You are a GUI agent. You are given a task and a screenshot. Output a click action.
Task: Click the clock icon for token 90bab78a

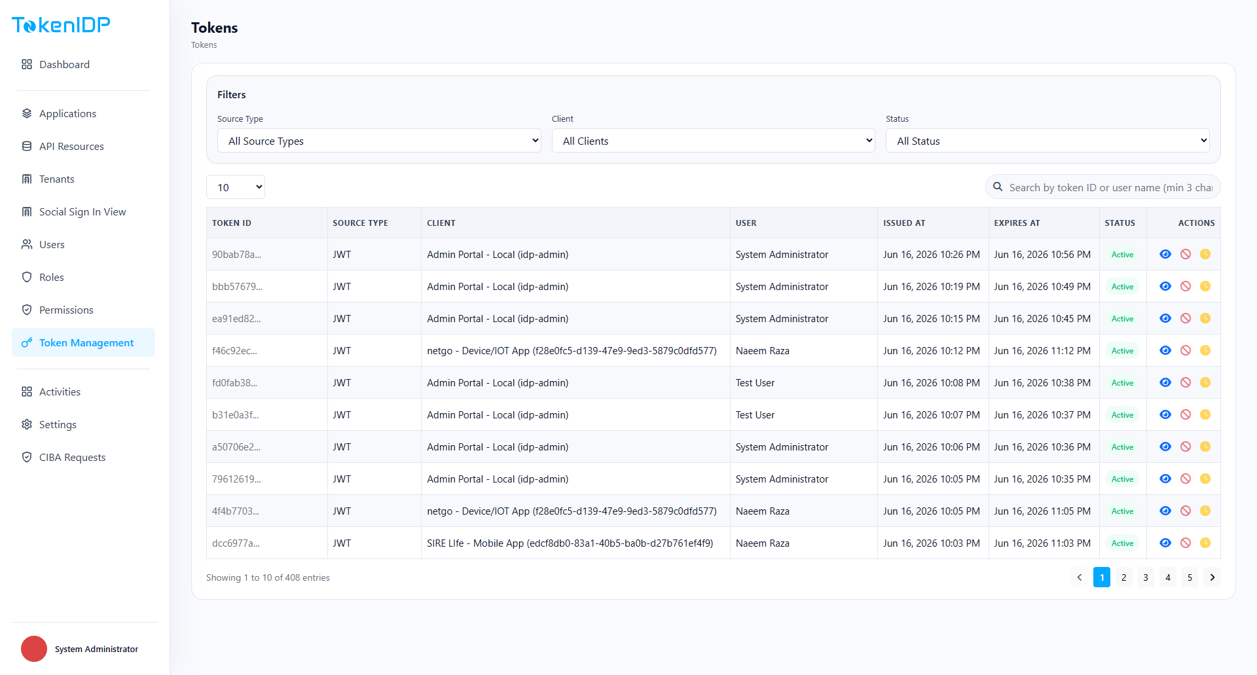tap(1205, 254)
